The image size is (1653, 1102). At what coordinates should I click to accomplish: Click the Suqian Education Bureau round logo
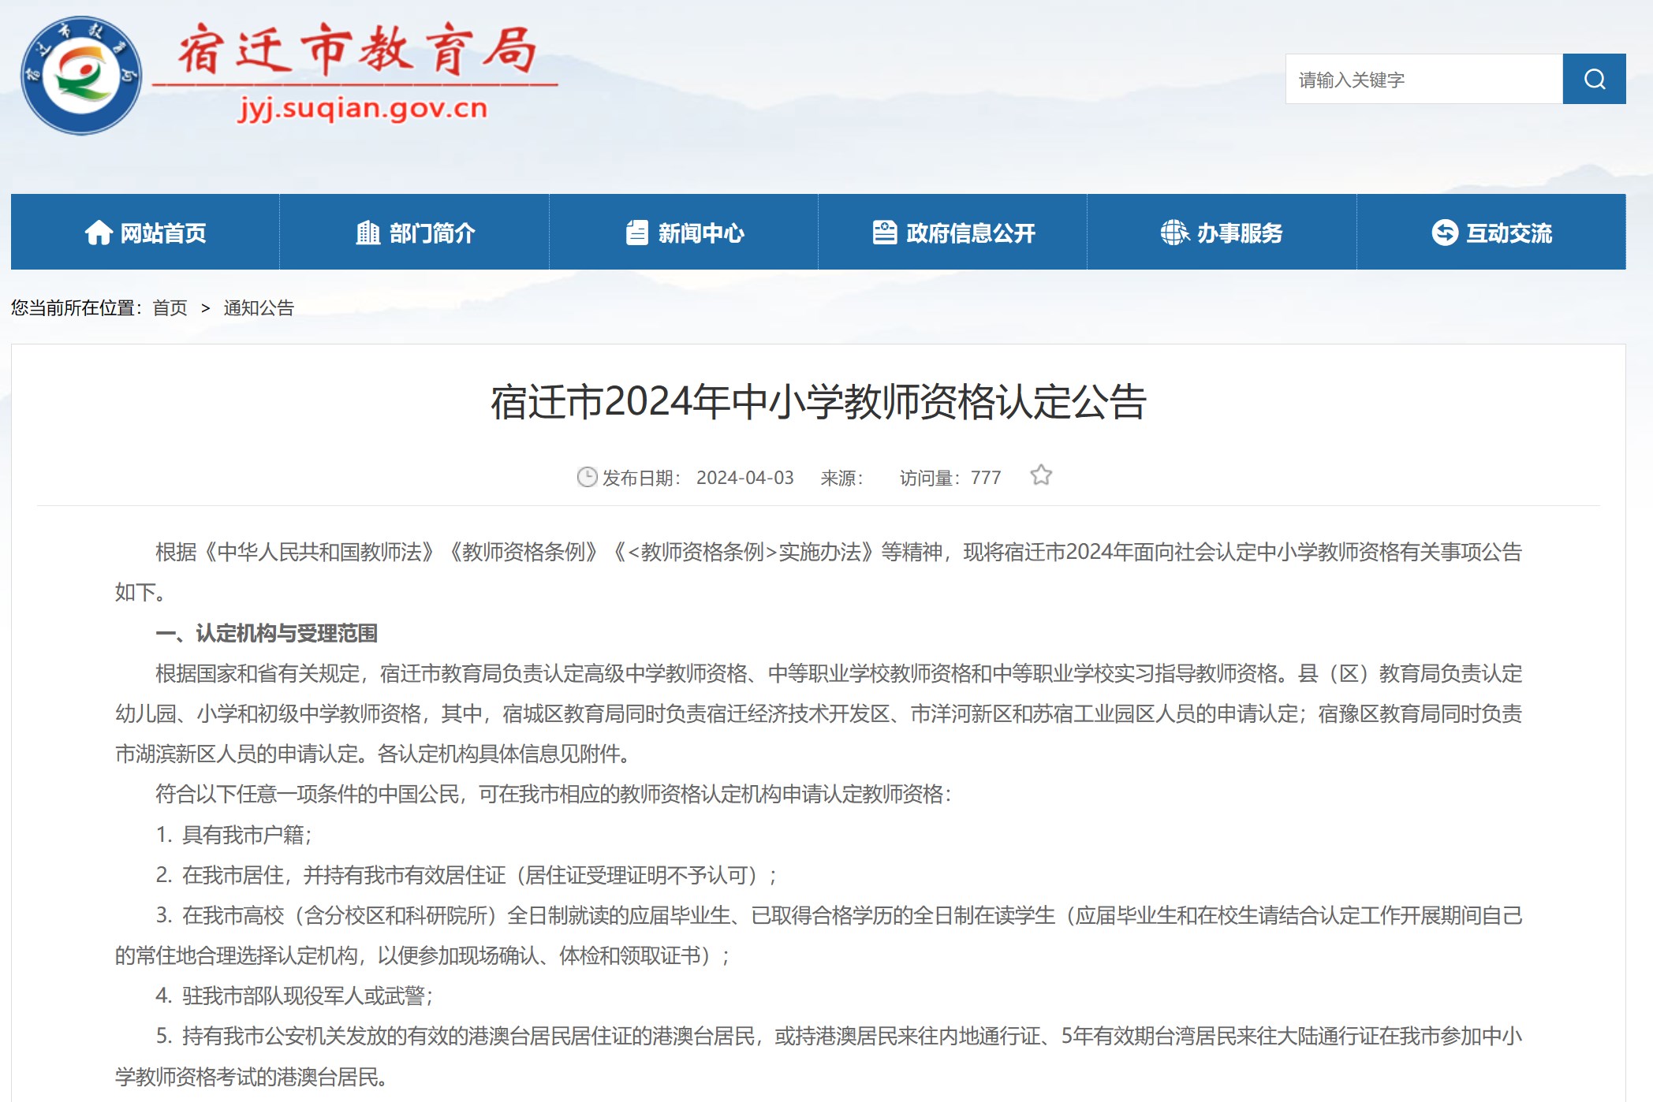pos(82,76)
